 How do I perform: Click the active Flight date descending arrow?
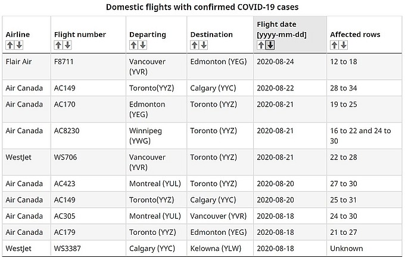pyautogui.click(x=270, y=45)
